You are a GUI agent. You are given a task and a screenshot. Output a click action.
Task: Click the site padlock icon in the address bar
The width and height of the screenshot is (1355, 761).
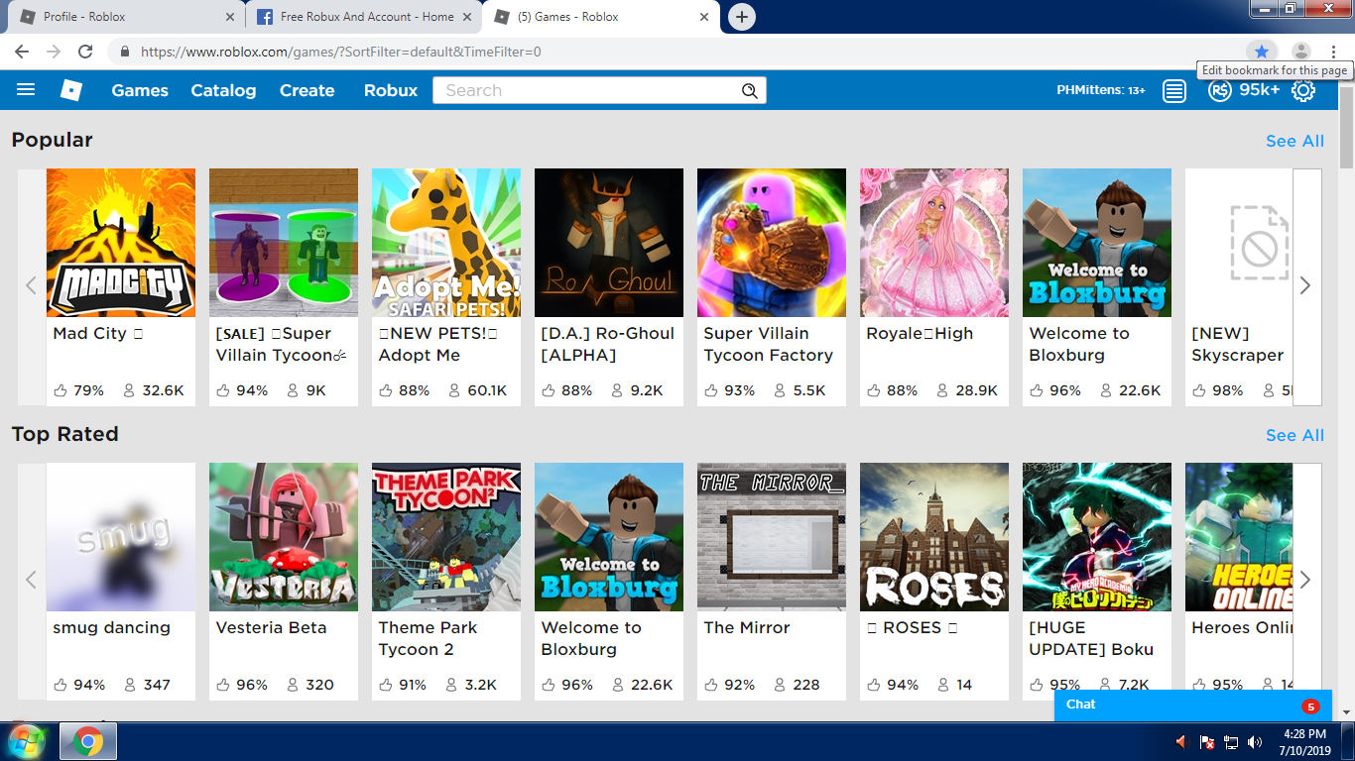[125, 52]
